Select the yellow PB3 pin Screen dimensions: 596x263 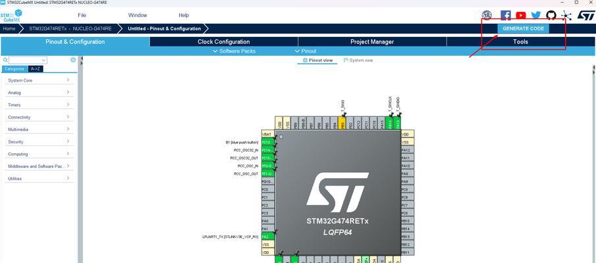pos(342,122)
